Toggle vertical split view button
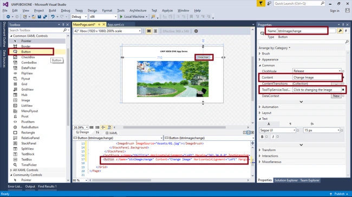The height and width of the screenshot is (197, 352). click(x=245, y=133)
